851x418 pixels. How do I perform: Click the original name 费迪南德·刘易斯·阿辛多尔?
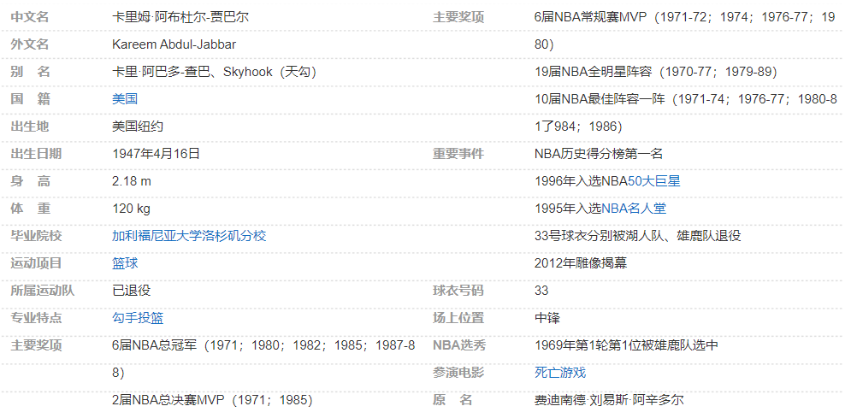[x=609, y=400]
